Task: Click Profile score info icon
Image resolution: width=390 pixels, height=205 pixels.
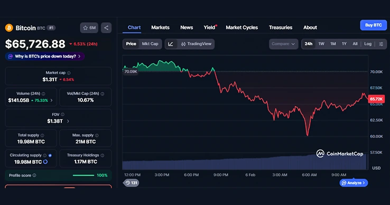Action: (34, 175)
